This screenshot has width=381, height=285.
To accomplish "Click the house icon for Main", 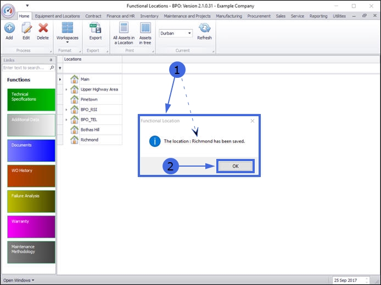I will point(74,79).
